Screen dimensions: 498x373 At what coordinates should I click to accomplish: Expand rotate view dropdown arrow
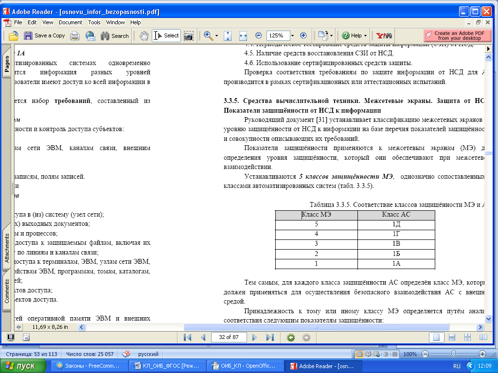point(331,36)
